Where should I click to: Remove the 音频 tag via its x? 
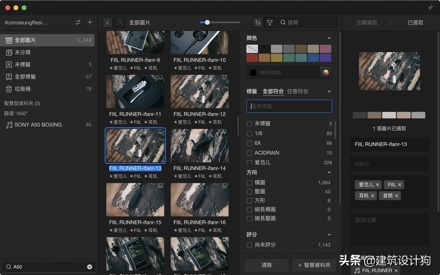pos(397,196)
